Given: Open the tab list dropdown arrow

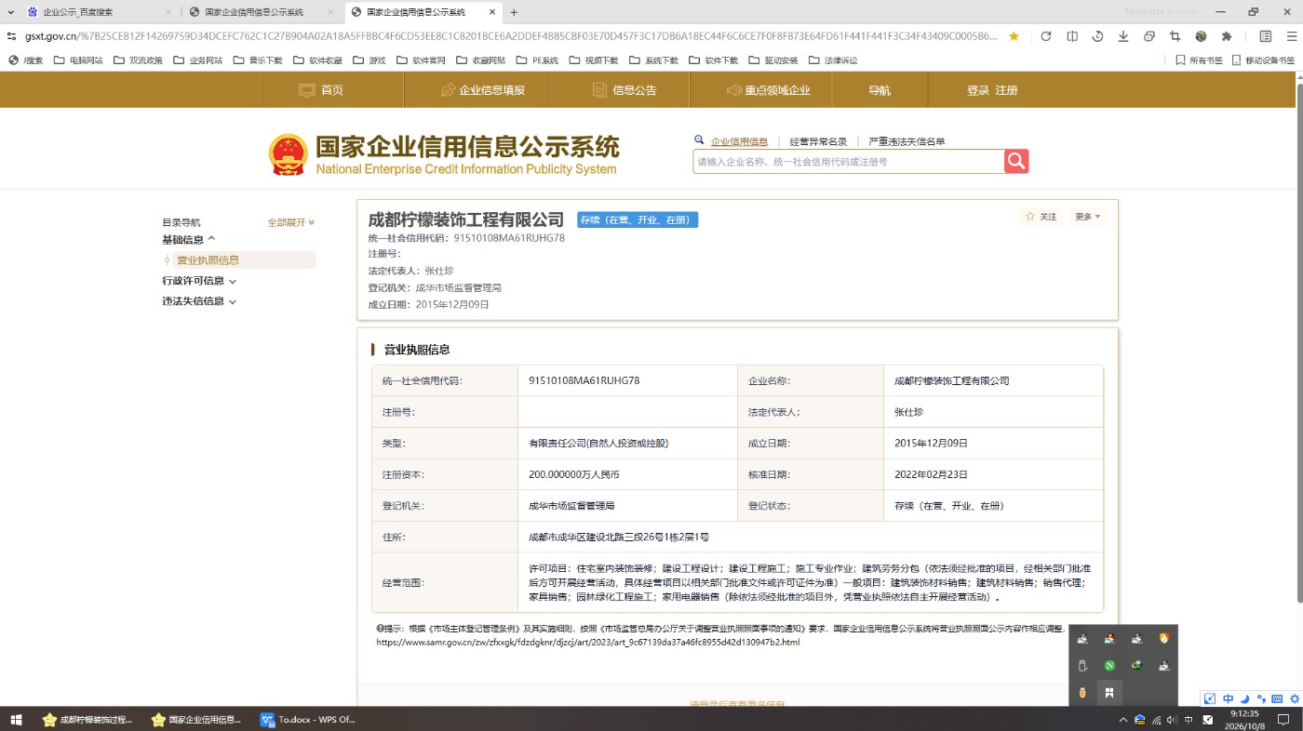Looking at the screenshot, I should click(10, 12).
